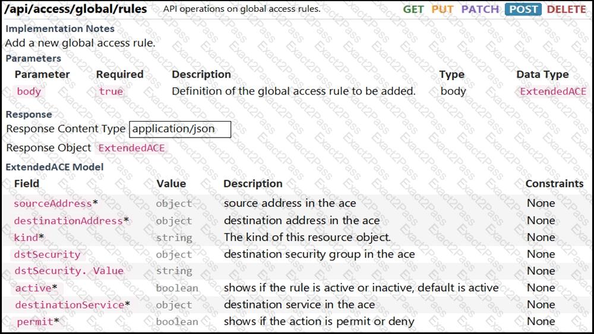
Task: Click the ExtendedACE data type link
Action: [552, 91]
